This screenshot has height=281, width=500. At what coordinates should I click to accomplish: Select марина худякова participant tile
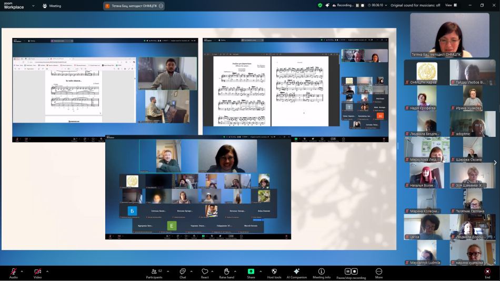click(x=473, y=253)
